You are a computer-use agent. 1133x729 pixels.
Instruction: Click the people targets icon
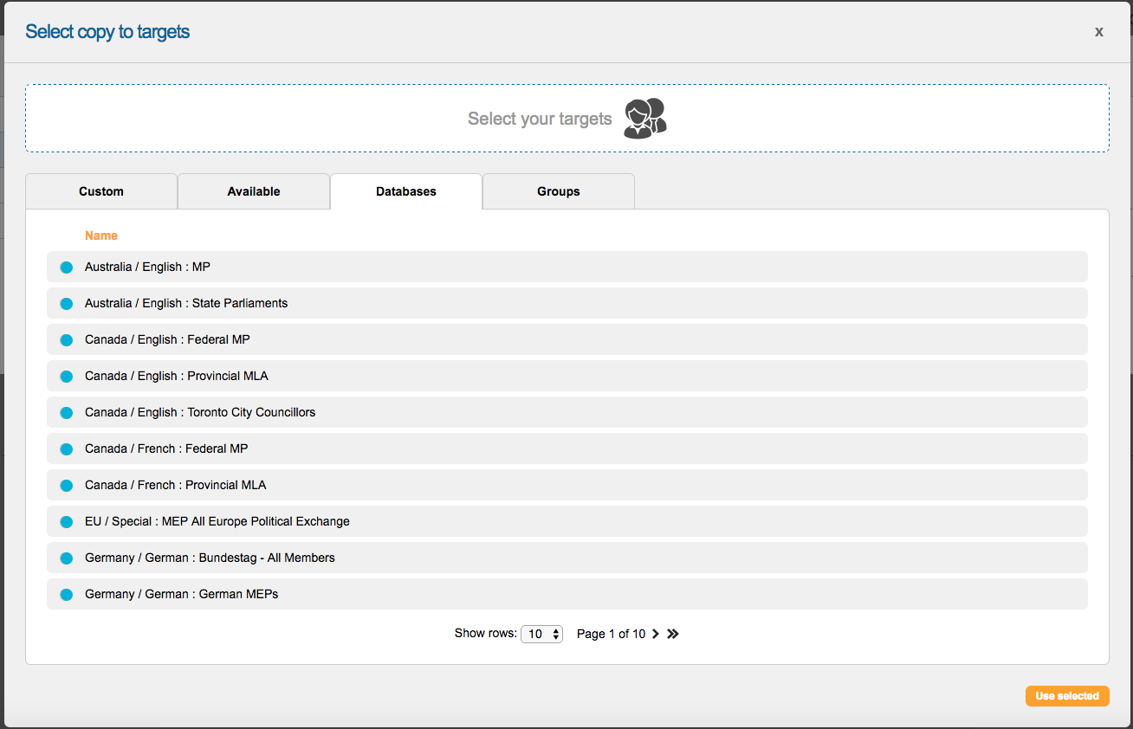tap(645, 119)
